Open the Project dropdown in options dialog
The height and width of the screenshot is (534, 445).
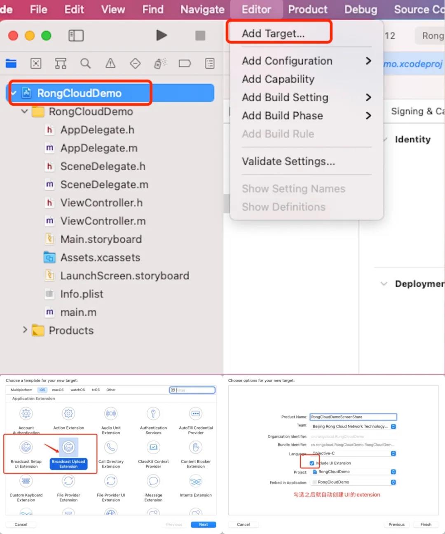click(x=354, y=472)
